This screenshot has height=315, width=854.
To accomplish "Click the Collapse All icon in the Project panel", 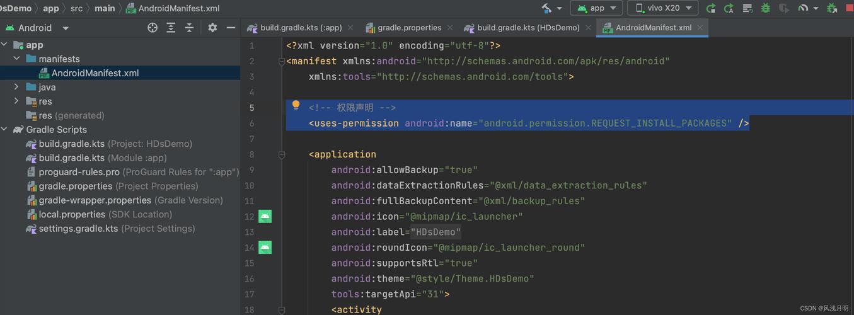I will 189,28.
